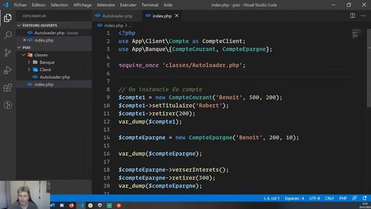Click the orange round icon in the taskbar
Screen dimensions: 371x209
point(119,206)
